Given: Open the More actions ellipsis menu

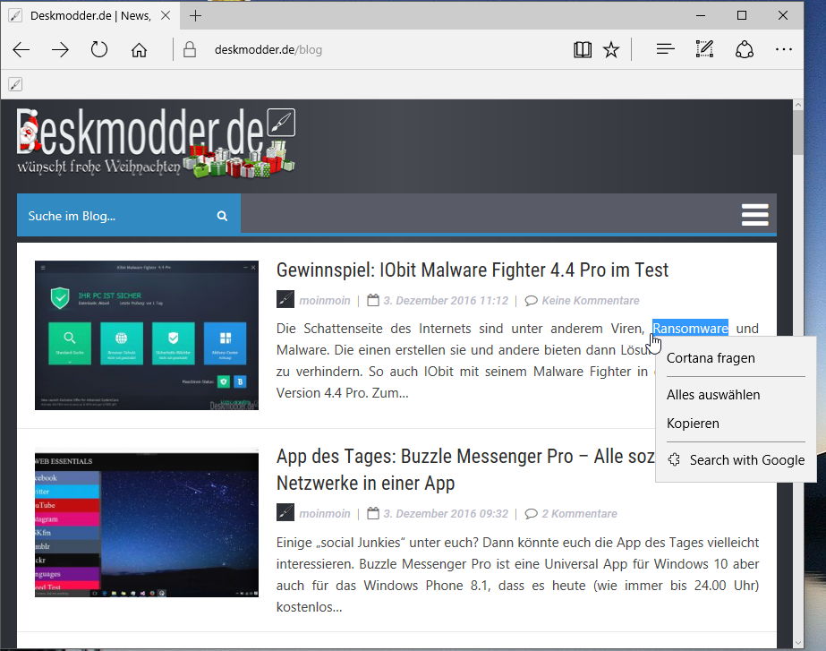Looking at the screenshot, I should tap(784, 49).
